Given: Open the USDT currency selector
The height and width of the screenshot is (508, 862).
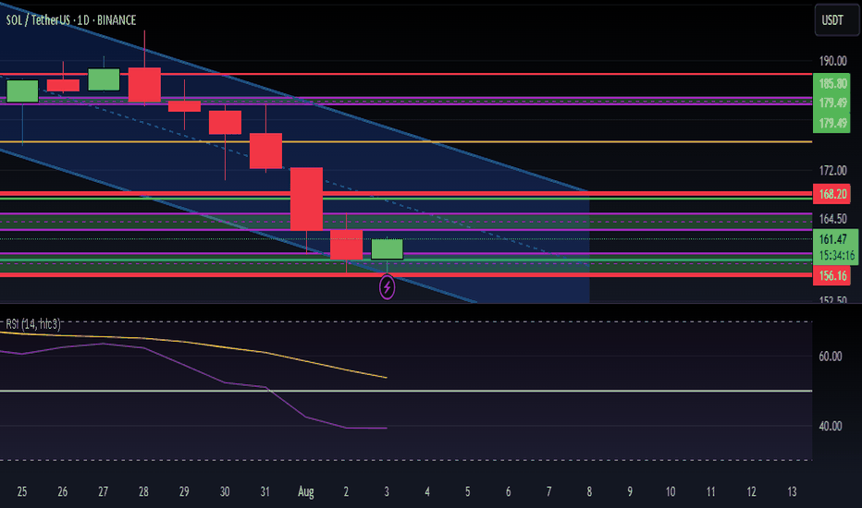Looking at the screenshot, I should tap(836, 20).
